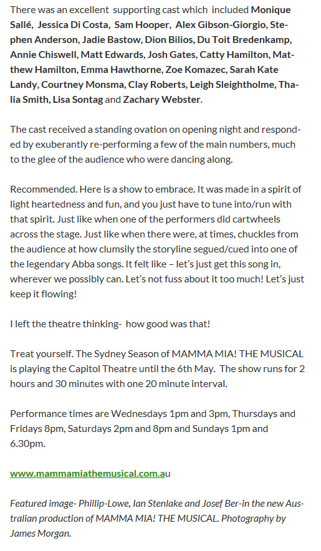This screenshot has width=321, height=551.
Task: Click the '6.30pm.' text line
Action: [x=28, y=443]
